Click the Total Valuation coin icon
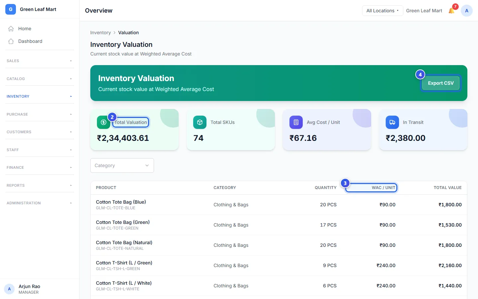478x299 pixels. (x=104, y=122)
